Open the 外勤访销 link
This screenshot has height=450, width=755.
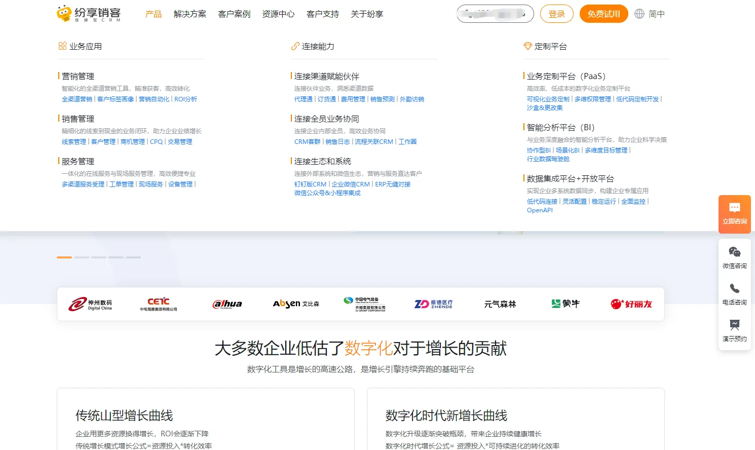[x=412, y=99]
